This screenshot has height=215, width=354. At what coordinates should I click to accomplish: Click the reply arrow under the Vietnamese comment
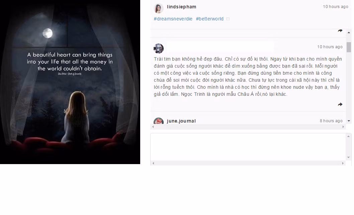(x=340, y=104)
